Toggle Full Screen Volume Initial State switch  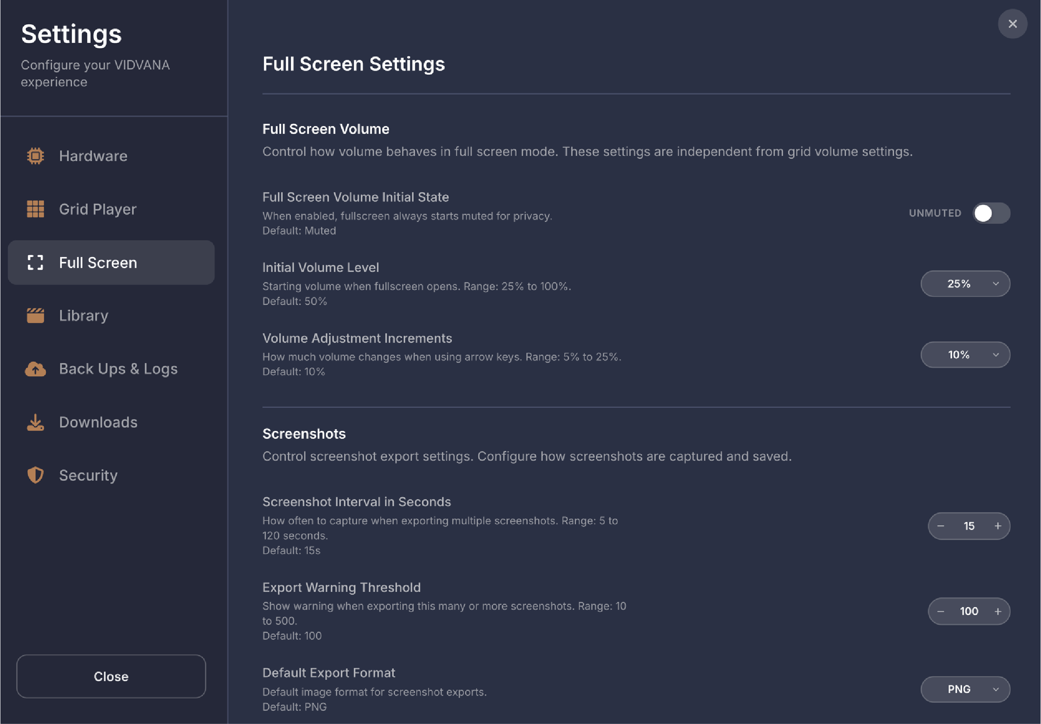click(x=991, y=213)
